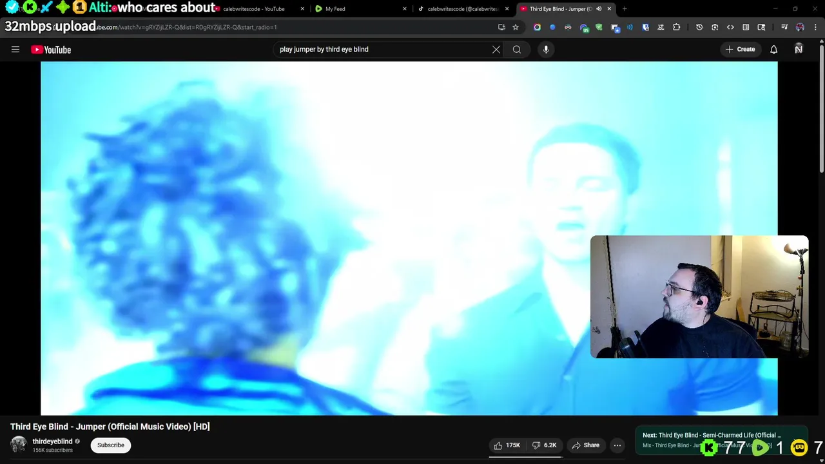Subscribe to thirdeyeblind channel
This screenshot has width=825, height=464.
coord(111,445)
